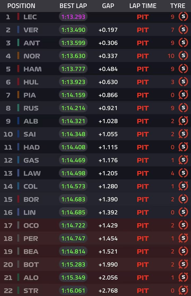Select the TYRE column header
This screenshot has height=296, width=191.
178,6
